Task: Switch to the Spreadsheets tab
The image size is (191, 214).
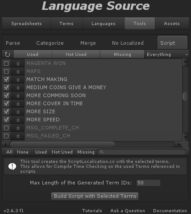Action: click(x=26, y=24)
